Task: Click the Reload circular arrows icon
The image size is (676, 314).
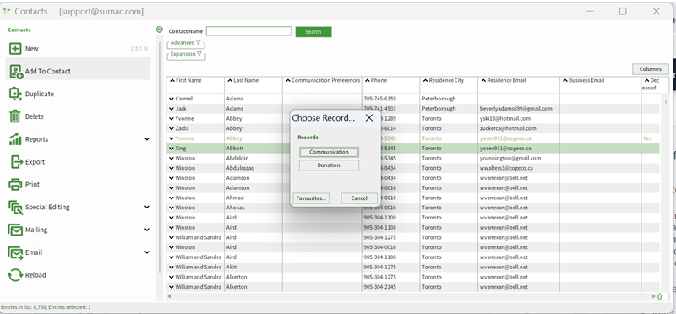Action: click(15, 275)
